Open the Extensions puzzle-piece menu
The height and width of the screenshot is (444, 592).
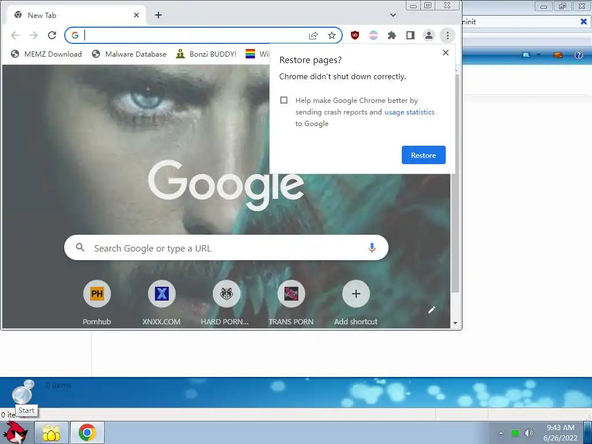pos(392,35)
